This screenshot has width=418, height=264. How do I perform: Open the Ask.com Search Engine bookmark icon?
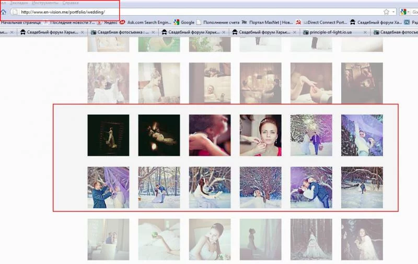click(x=122, y=22)
